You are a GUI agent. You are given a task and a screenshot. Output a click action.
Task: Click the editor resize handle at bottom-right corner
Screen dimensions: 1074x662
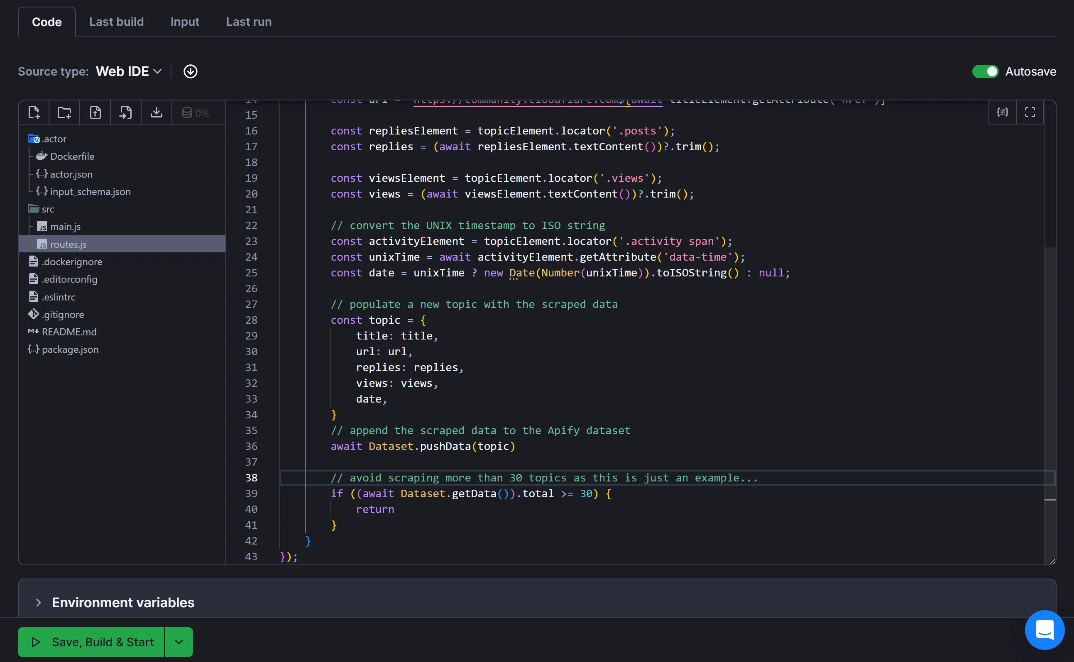[1052, 561]
